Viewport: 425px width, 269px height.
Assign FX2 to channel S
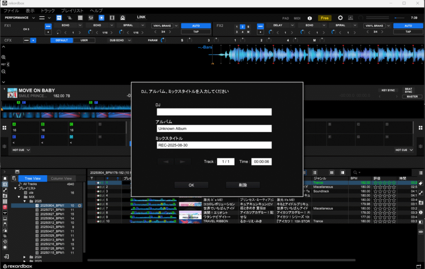tap(248, 27)
